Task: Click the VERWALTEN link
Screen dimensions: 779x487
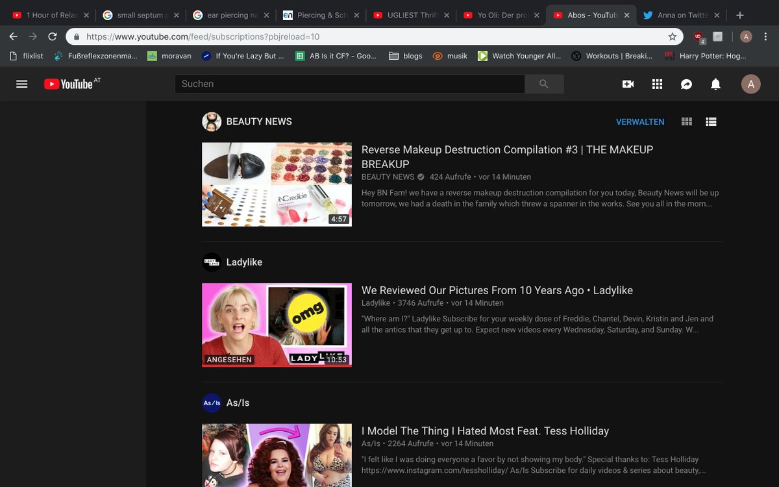Action: click(640, 122)
